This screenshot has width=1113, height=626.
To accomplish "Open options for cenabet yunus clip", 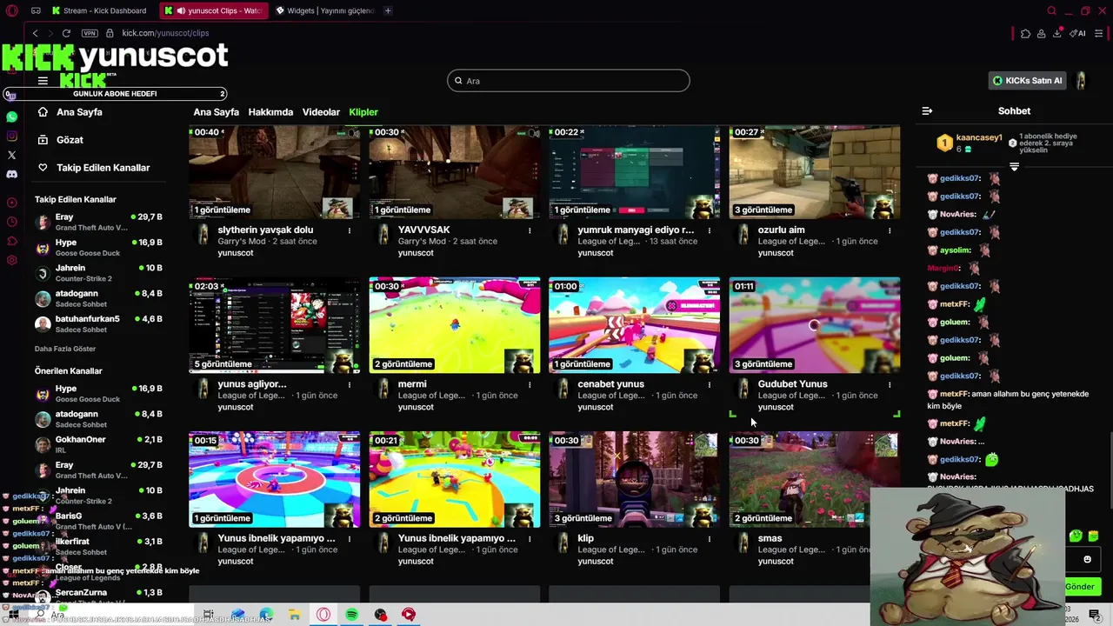I will tap(710, 384).
